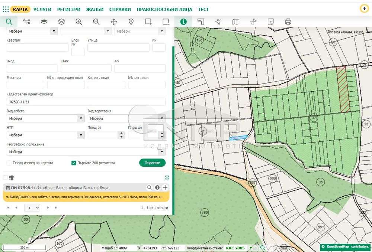Switch to the "СПРАВКИ" menu item
This screenshot has width=372, height=252.
pos(120,10)
